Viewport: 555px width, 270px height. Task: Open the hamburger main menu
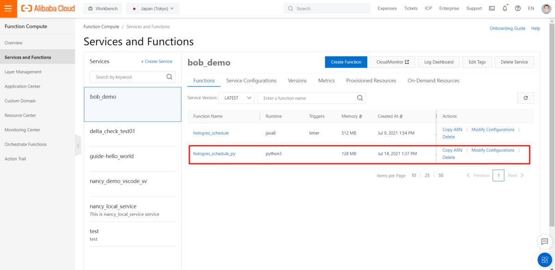(8, 8)
